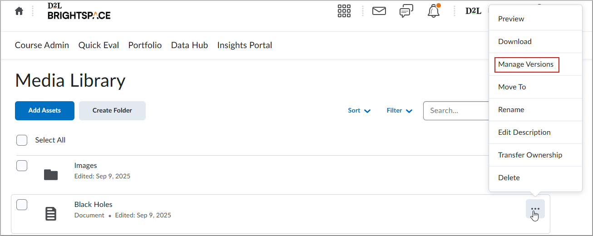Go to the home page icon

tap(19, 11)
